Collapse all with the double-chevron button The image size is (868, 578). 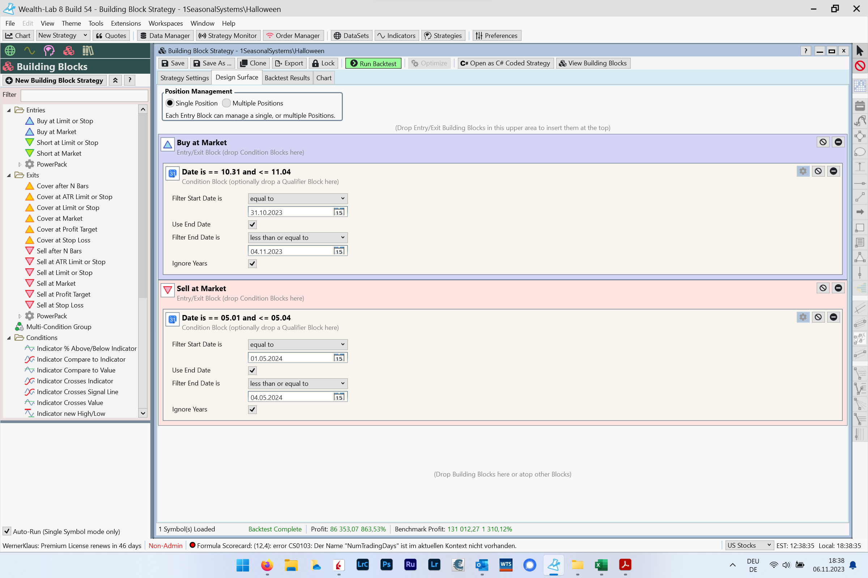[x=115, y=80]
